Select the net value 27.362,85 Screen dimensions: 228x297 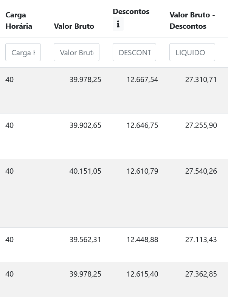click(x=201, y=274)
